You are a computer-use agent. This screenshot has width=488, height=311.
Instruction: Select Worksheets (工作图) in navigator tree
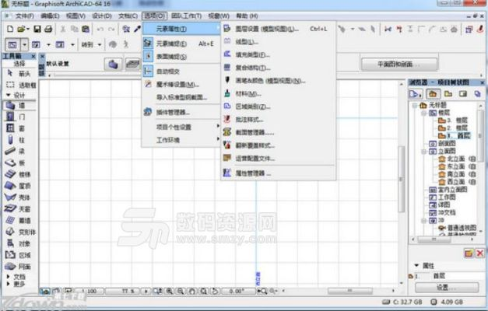click(x=442, y=197)
